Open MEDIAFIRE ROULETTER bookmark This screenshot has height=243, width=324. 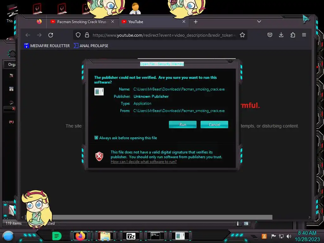47,46
